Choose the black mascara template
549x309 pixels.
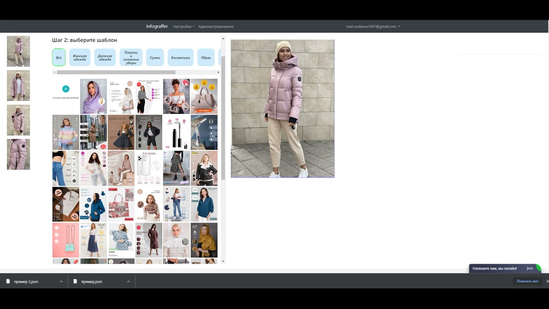(x=176, y=132)
